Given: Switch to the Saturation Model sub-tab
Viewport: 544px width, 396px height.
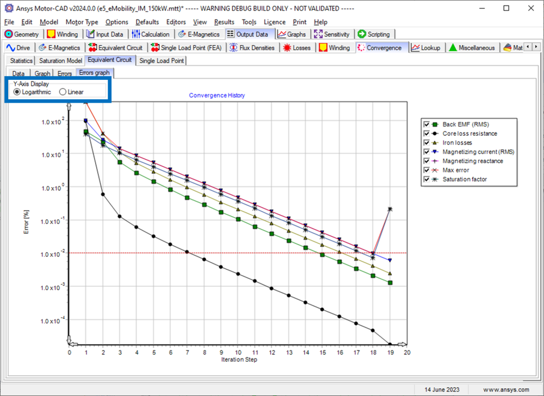Looking at the screenshot, I should [x=60, y=61].
